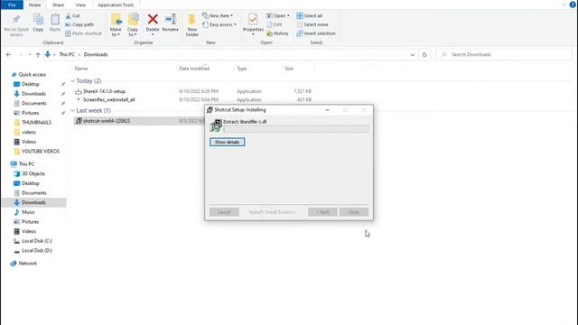Switch to Application Tools tab
Viewport: 578px width, 325px height.
(116, 5)
